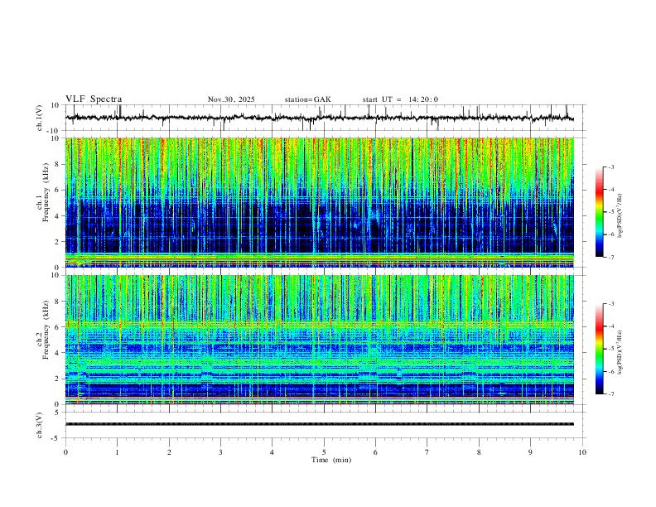Click the time axis tick label "4"
Image resolution: width=656 pixels, height=507 pixels.
[272, 452]
